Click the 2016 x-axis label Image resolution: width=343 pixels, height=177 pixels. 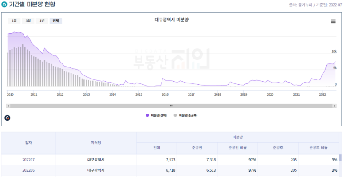[x=165, y=94]
